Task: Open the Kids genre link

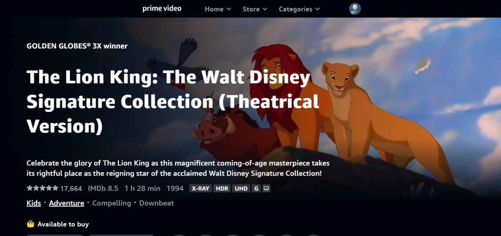Action: (x=34, y=203)
